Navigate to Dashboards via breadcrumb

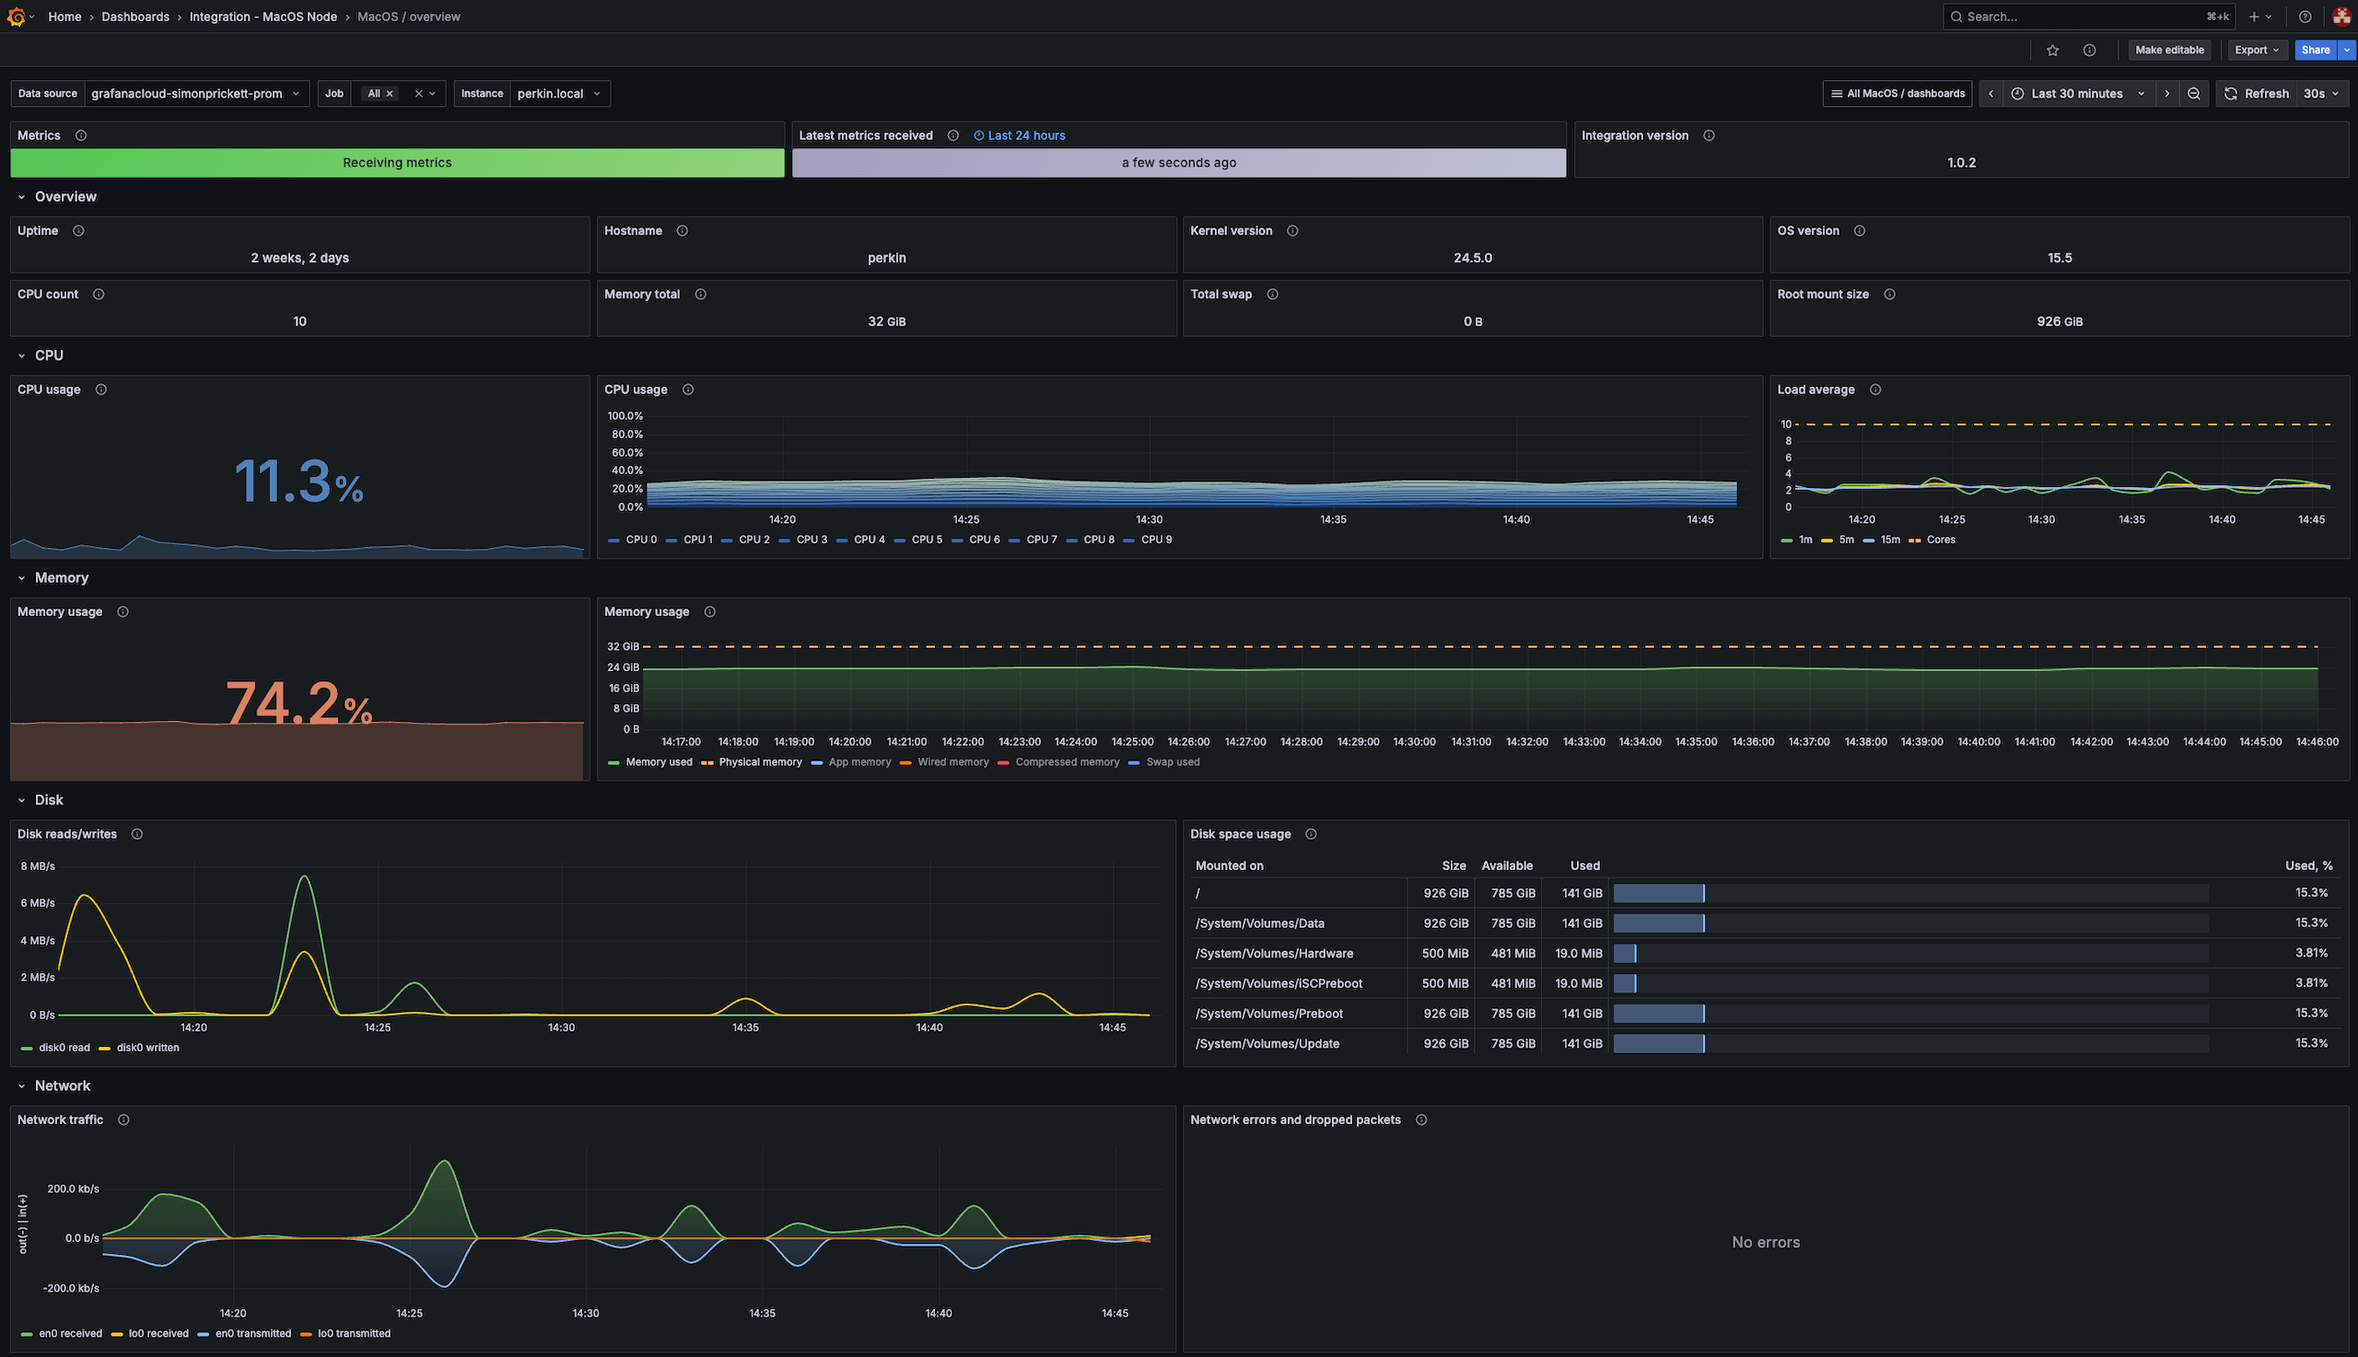click(135, 16)
